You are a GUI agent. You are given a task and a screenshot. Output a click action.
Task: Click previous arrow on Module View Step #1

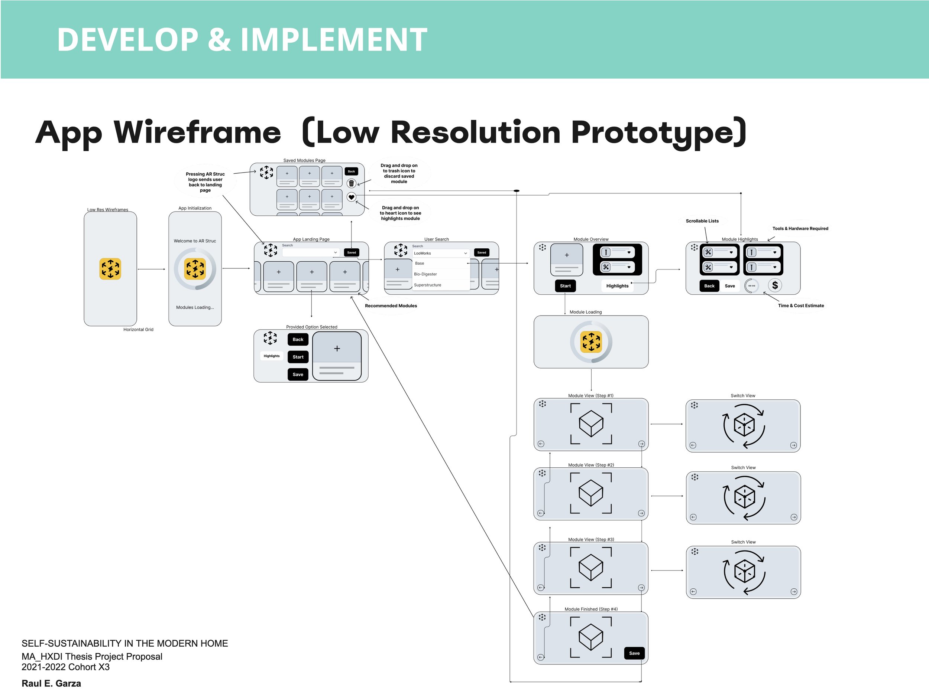(541, 444)
